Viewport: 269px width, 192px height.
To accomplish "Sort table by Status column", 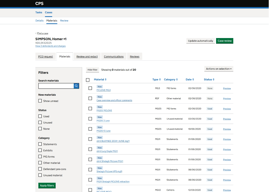I will (x=209, y=80).
